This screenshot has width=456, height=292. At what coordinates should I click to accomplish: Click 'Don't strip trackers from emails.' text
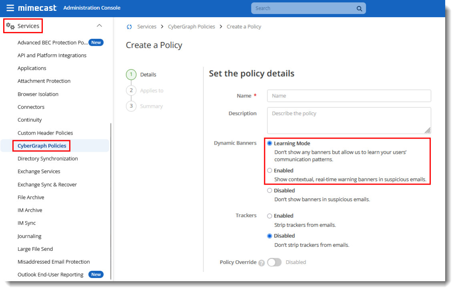point(312,245)
